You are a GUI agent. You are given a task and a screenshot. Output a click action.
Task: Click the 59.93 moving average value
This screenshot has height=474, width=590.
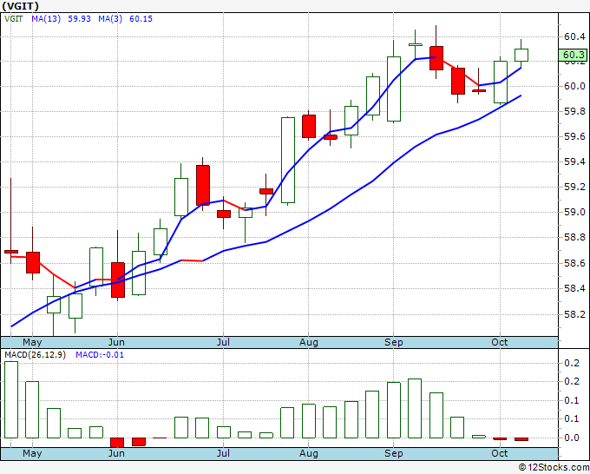pos(79,19)
